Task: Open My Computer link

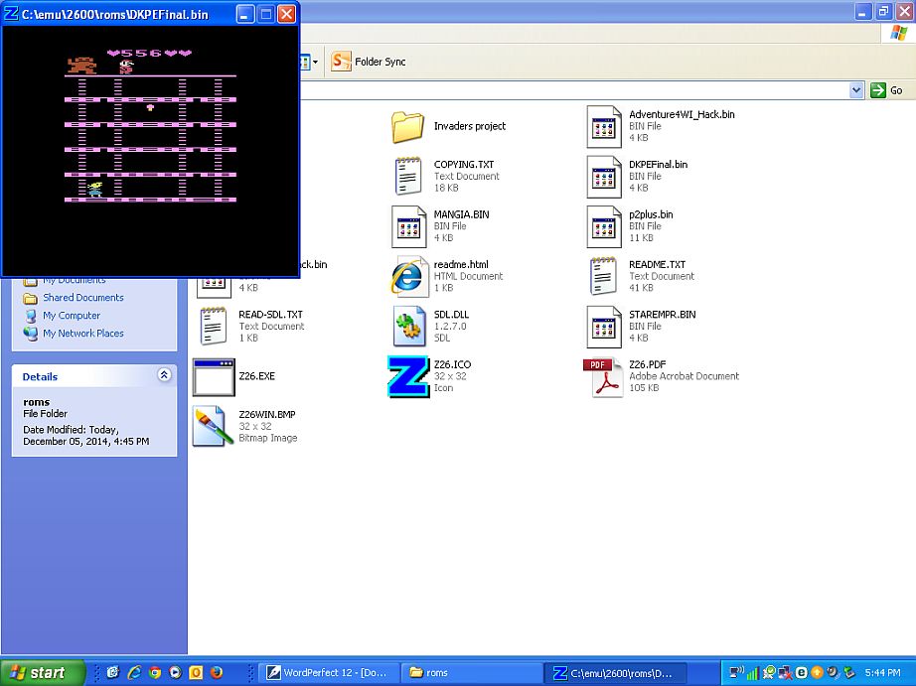Action: pos(72,316)
